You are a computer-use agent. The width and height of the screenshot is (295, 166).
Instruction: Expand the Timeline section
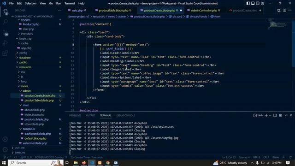[x=20, y=153]
